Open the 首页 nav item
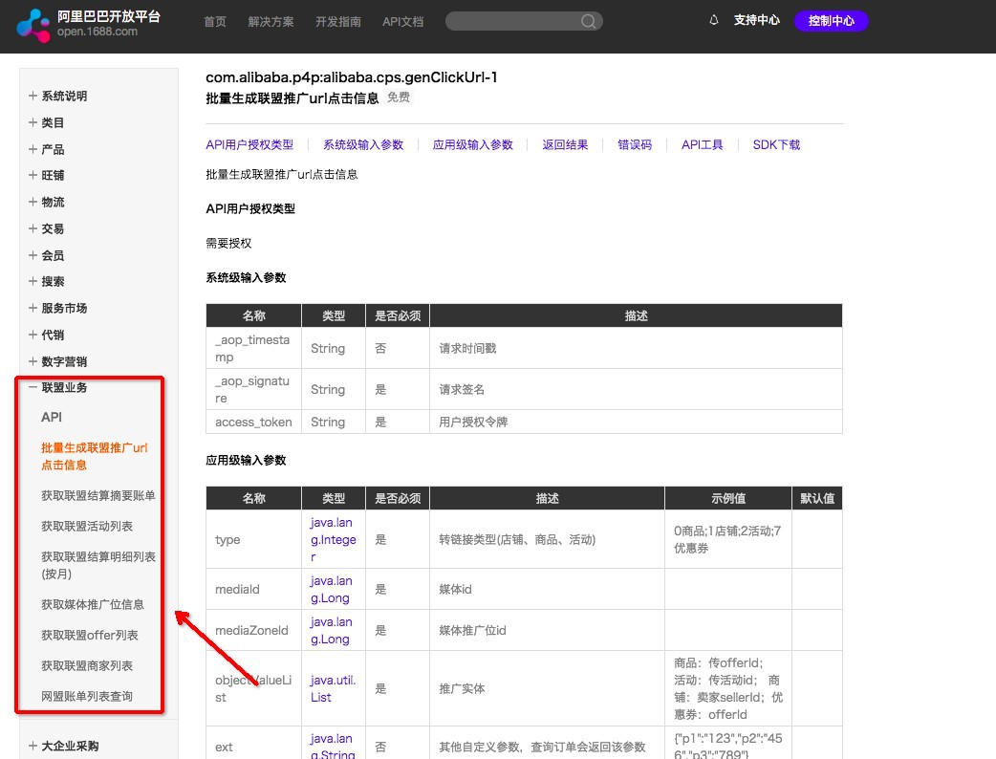Screen dimensions: 996x759 click(x=215, y=22)
